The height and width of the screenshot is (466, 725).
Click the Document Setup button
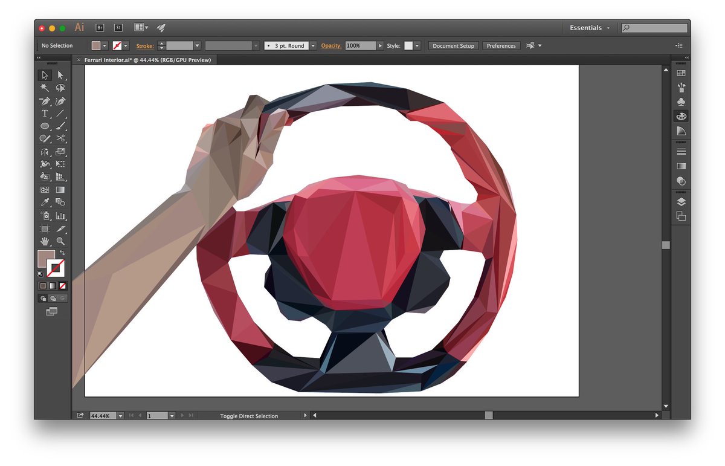click(x=454, y=46)
